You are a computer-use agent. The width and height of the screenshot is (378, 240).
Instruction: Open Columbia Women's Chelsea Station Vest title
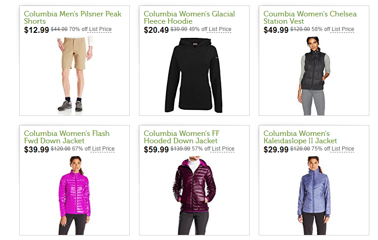click(x=310, y=17)
